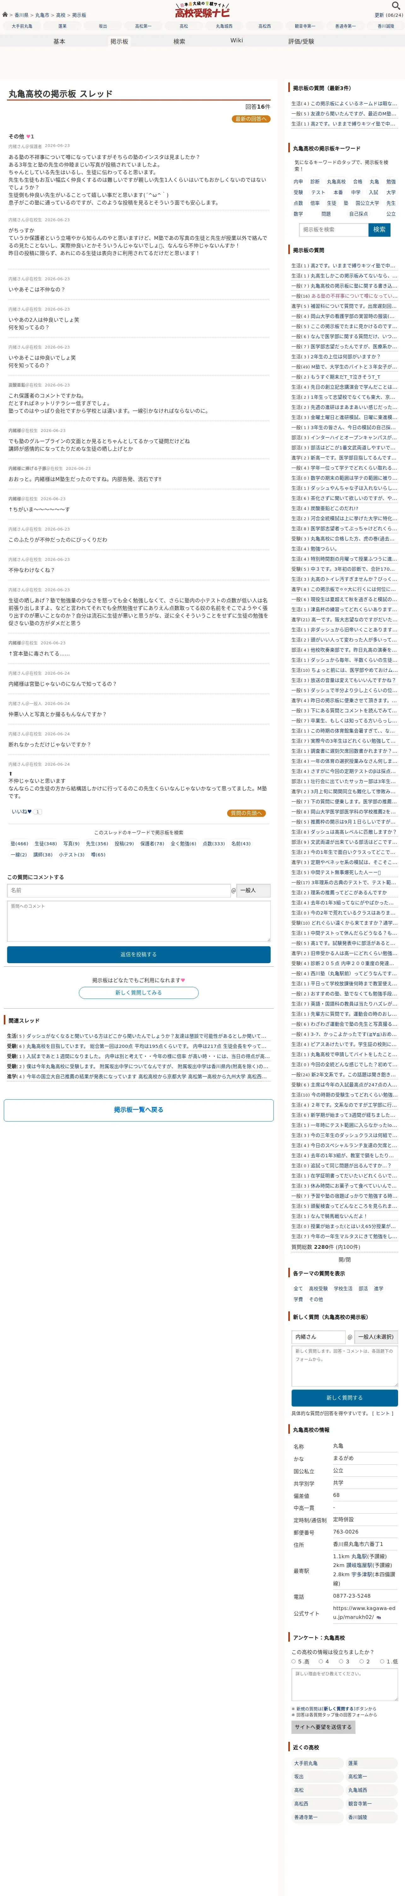This screenshot has width=405, height=1896.
Task: Click the 塾(466) keyword tag
Action: [x=20, y=843]
